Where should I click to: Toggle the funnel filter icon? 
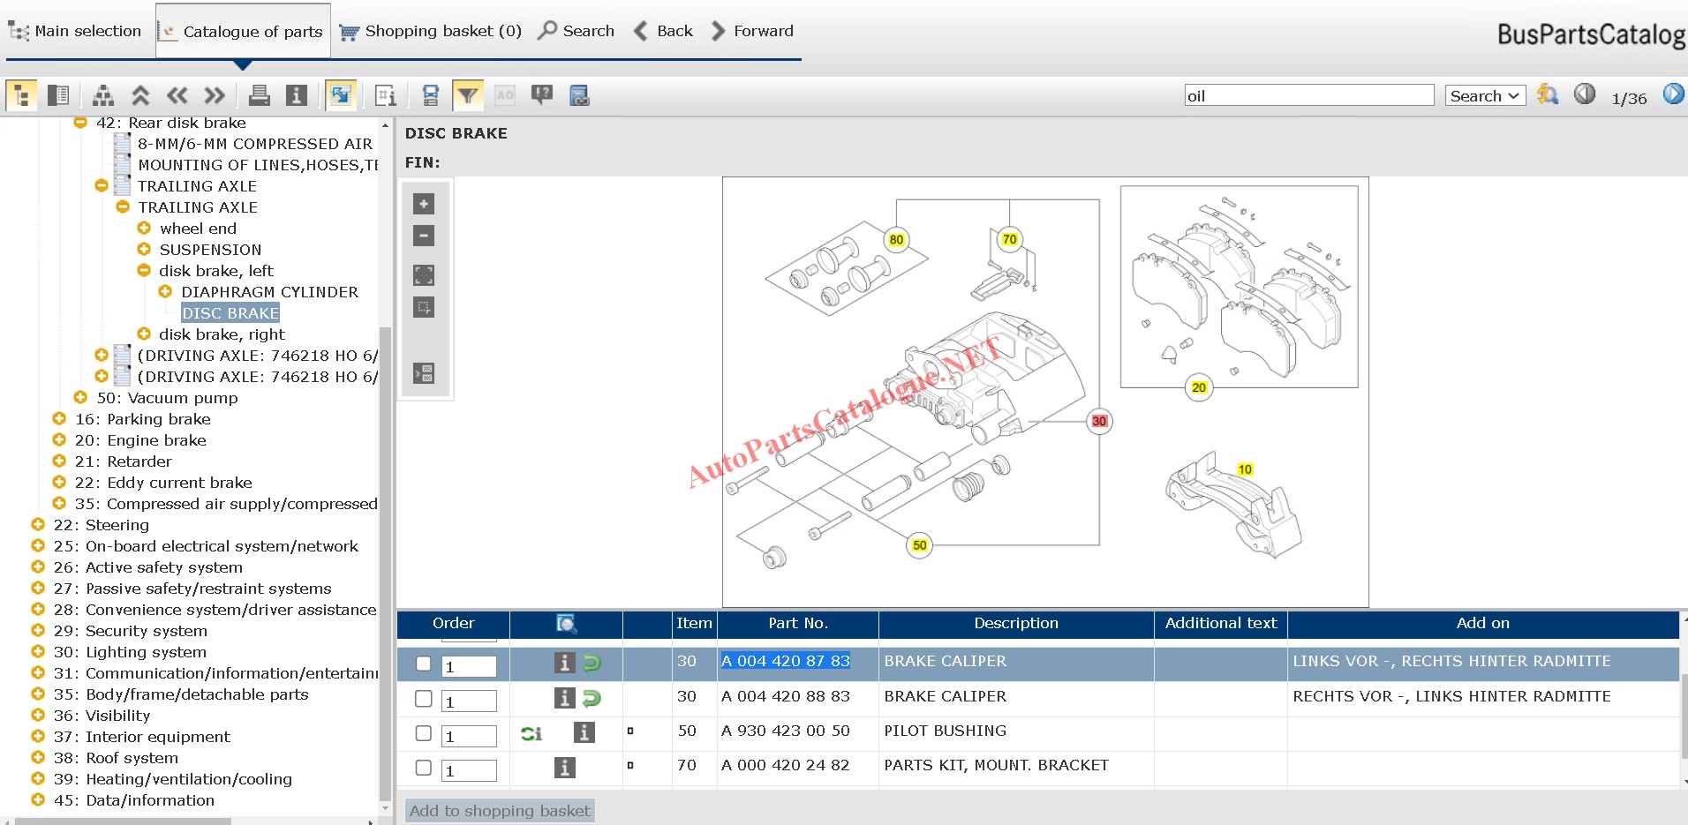point(467,95)
